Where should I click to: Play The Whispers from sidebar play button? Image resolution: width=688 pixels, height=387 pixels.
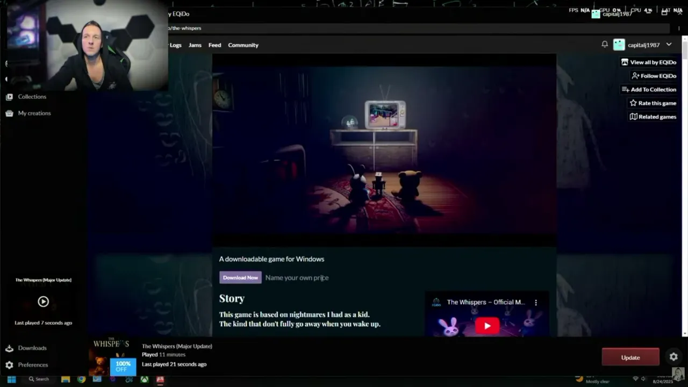(x=44, y=302)
